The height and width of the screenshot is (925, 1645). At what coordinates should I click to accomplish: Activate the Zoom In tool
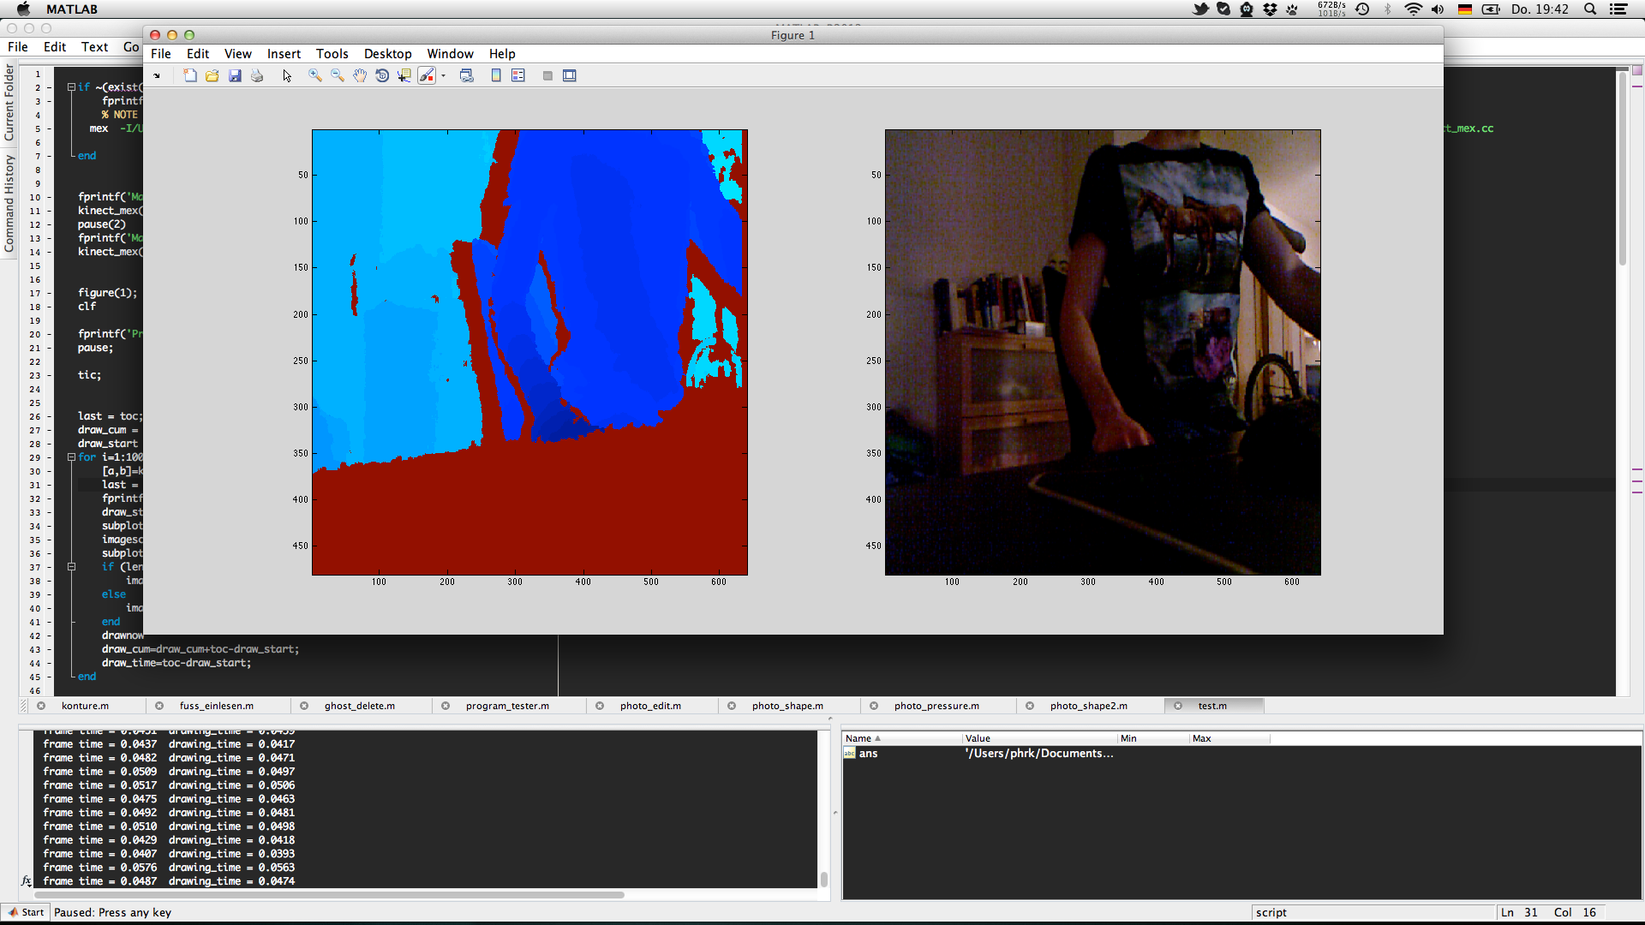point(315,75)
